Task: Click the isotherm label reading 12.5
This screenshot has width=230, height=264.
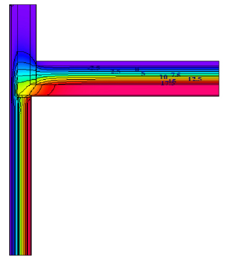Action: click(x=195, y=79)
